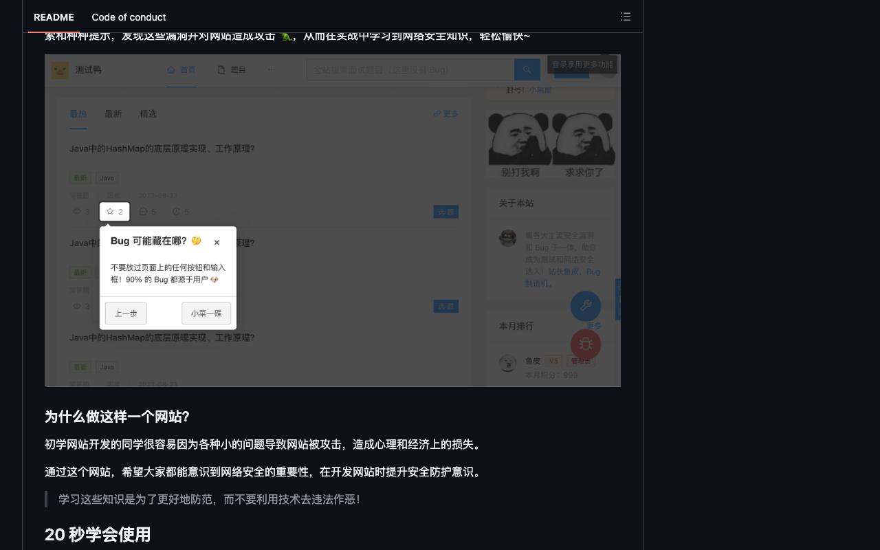Image resolution: width=880 pixels, height=550 pixels.
Task: Open the Code of conduct tab
Action: click(129, 17)
